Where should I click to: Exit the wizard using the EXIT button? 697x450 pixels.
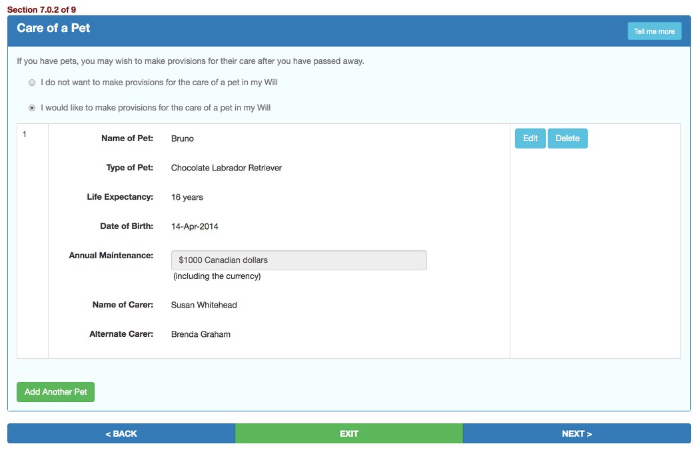[348, 433]
